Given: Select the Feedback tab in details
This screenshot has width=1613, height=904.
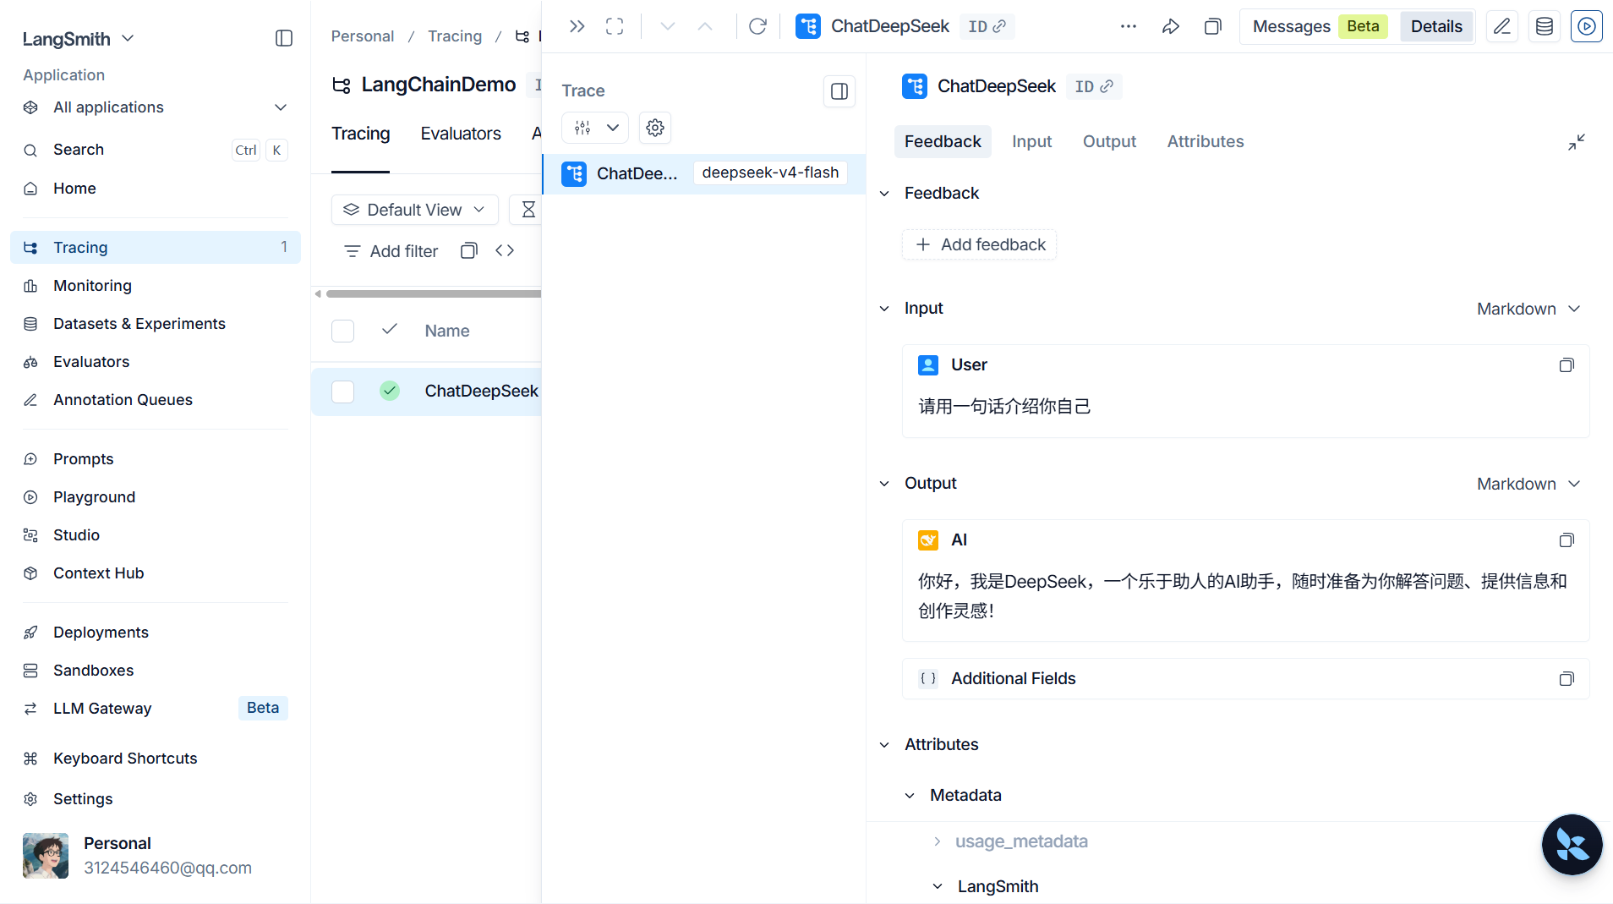Looking at the screenshot, I should click(x=943, y=141).
